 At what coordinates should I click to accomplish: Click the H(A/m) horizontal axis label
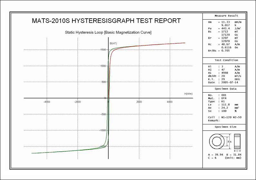click(x=188, y=94)
